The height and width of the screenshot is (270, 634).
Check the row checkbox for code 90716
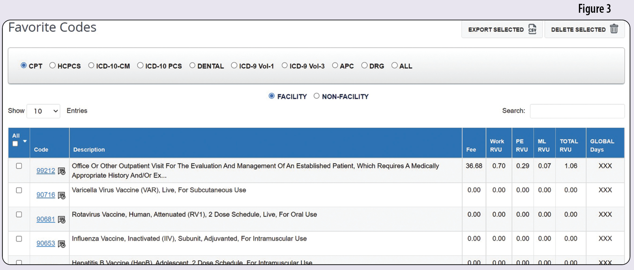(x=19, y=190)
